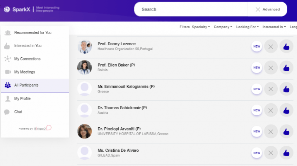The width and height of the screenshot is (297, 166).
Task: Click the Interested in You thumbs-up icon
Action: (x=7, y=46)
